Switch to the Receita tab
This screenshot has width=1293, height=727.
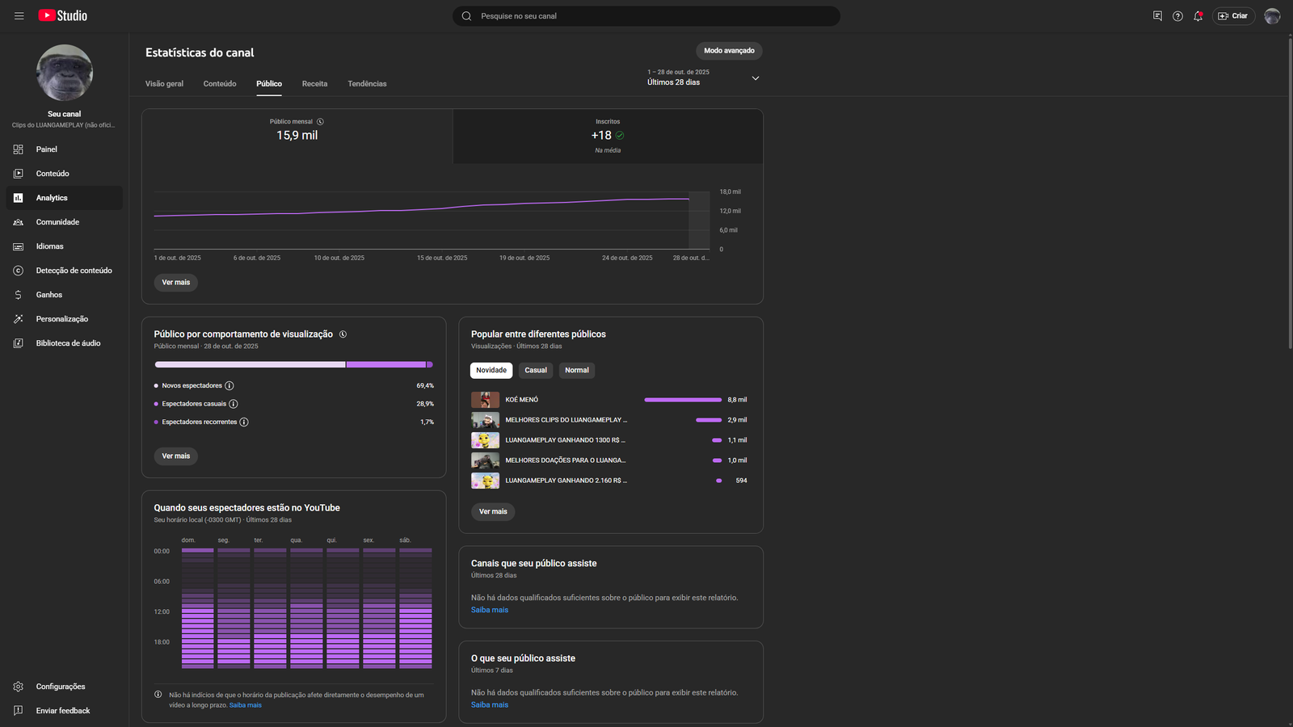[314, 84]
